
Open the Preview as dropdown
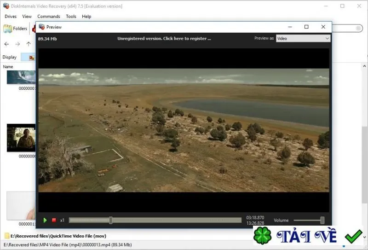pyautogui.click(x=303, y=39)
